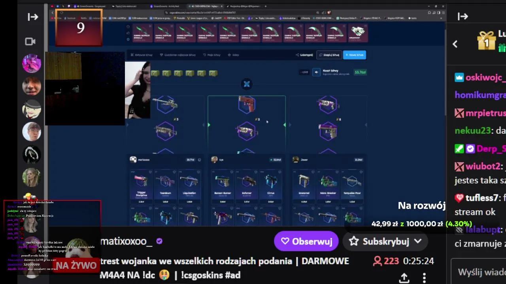The image size is (506, 284).
Task: Click the Na rozwój donation goal text
Action: (421, 206)
